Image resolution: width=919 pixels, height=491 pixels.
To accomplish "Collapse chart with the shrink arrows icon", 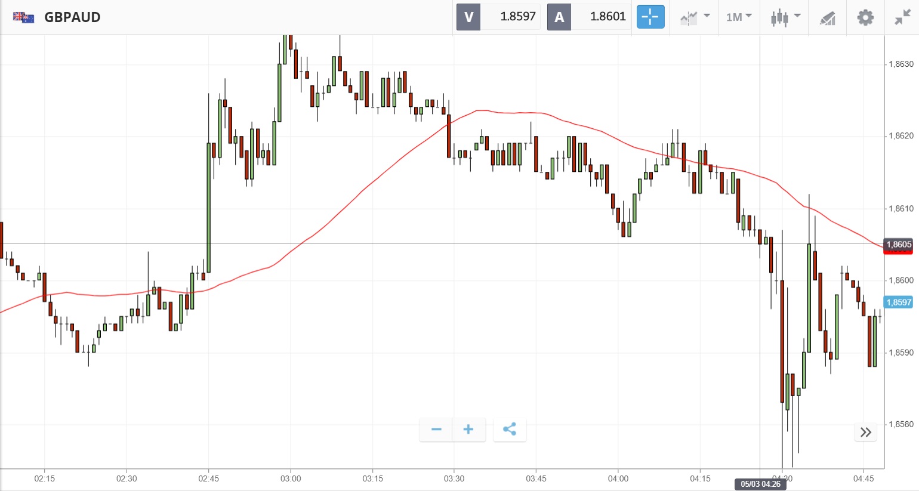I will point(902,17).
